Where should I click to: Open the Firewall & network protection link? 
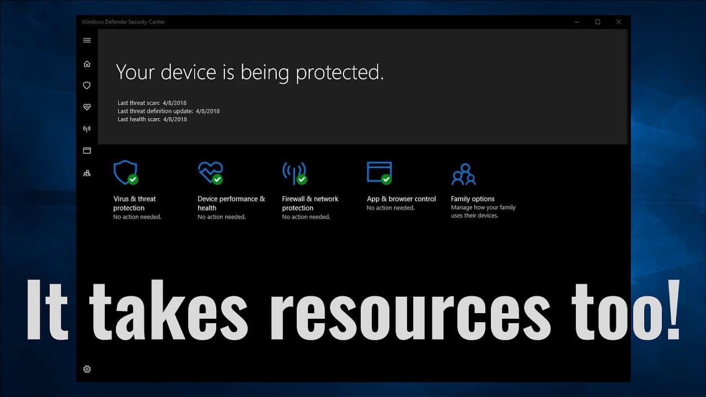click(310, 203)
